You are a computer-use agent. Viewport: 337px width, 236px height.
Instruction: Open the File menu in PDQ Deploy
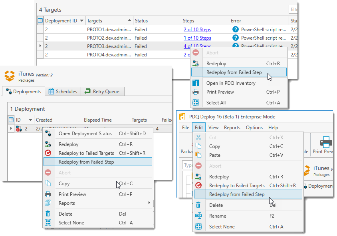coord(186,128)
